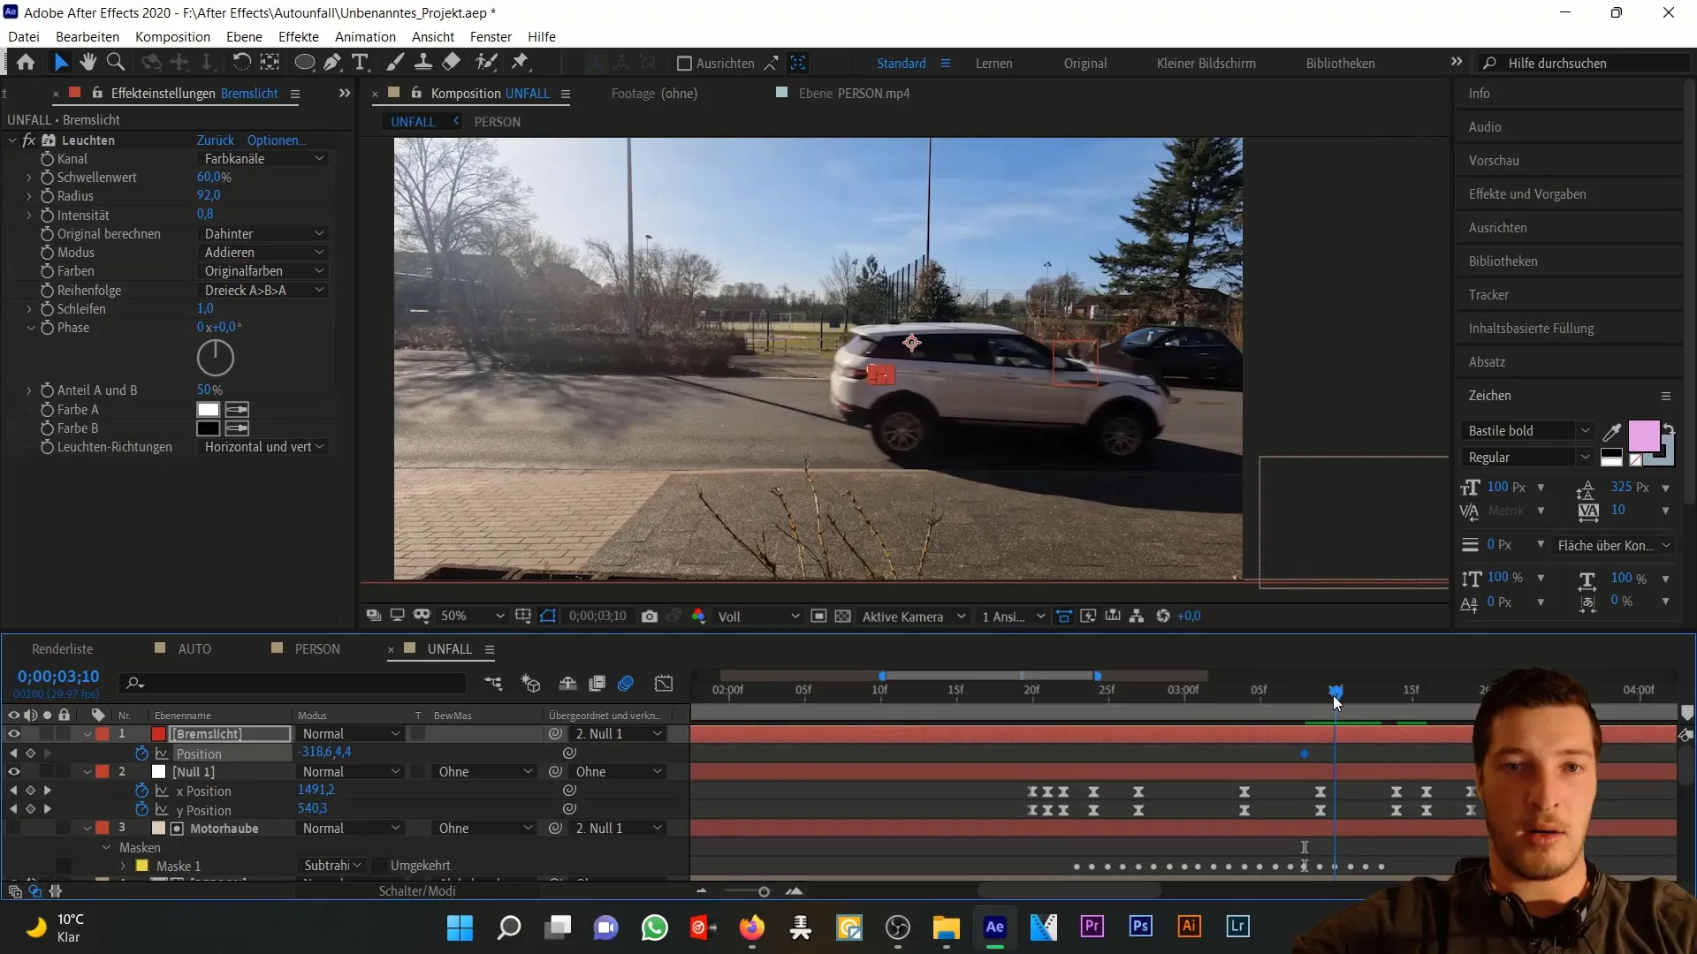This screenshot has width=1697, height=954.
Task: Select the Zoom magnifier tool
Action: (116, 63)
